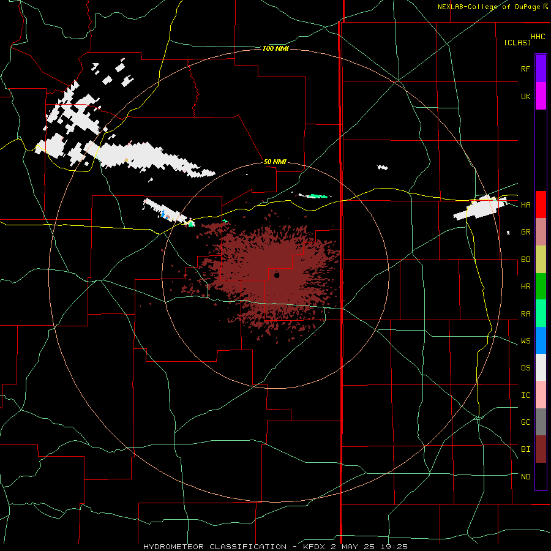Click the GC gray legend swatch
The height and width of the screenshot is (551, 551).
click(x=541, y=422)
